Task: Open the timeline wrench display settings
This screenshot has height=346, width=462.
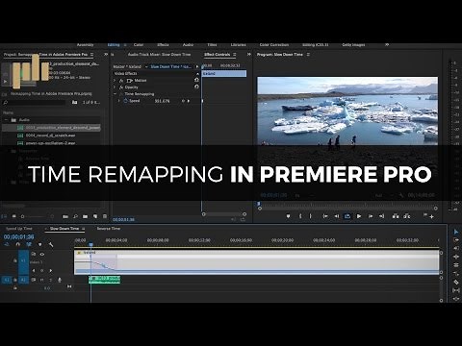Action: pos(51,244)
